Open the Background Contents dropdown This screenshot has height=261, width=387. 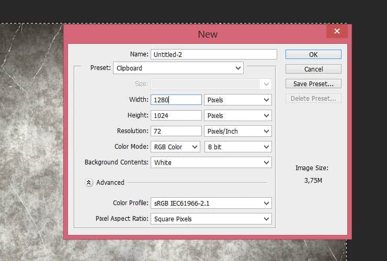click(211, 162)
